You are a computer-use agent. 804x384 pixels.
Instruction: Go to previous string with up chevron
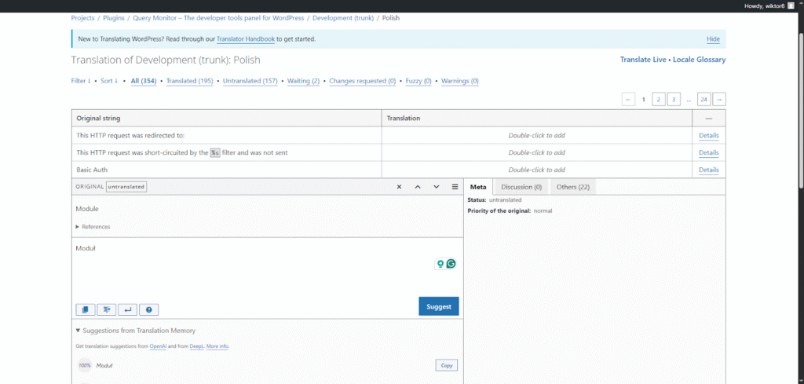click(x=418, y=187)
